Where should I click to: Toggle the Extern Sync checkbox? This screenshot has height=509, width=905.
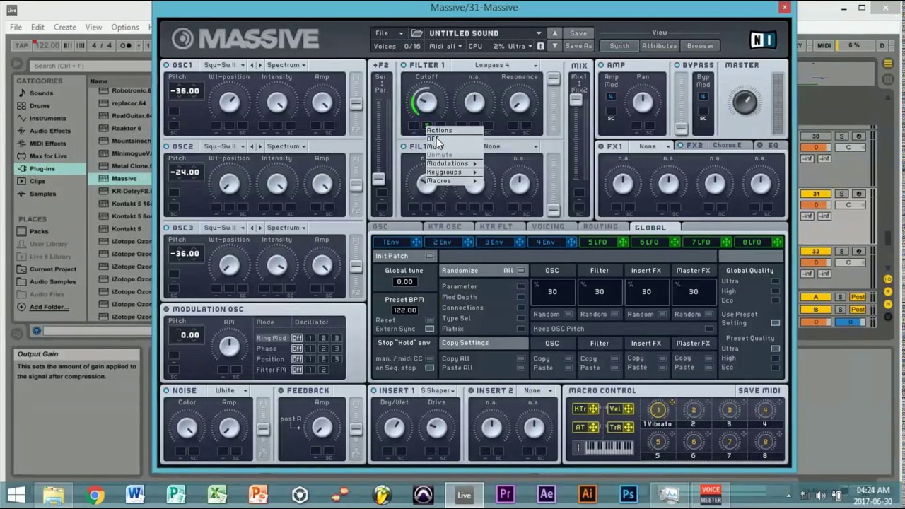pyautogui.click(x=429, y=329)
